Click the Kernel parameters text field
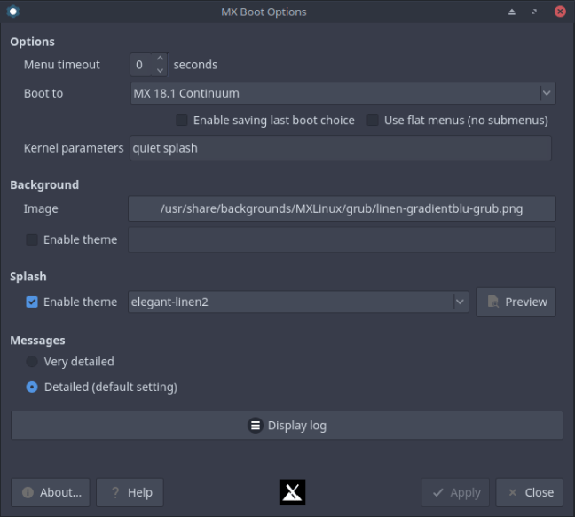Image resolution: width=575 pixels, height=517 pixels. point(341,148)
